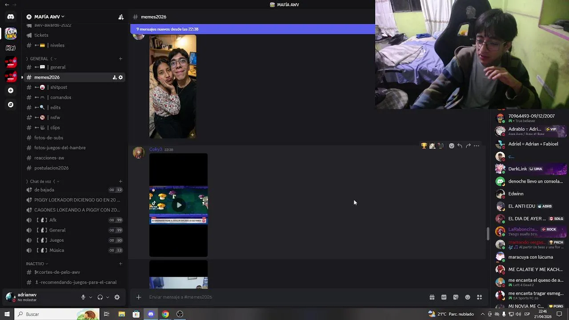
Task: Reply to Coky3 message arrow
Action: tap(460, 146)
